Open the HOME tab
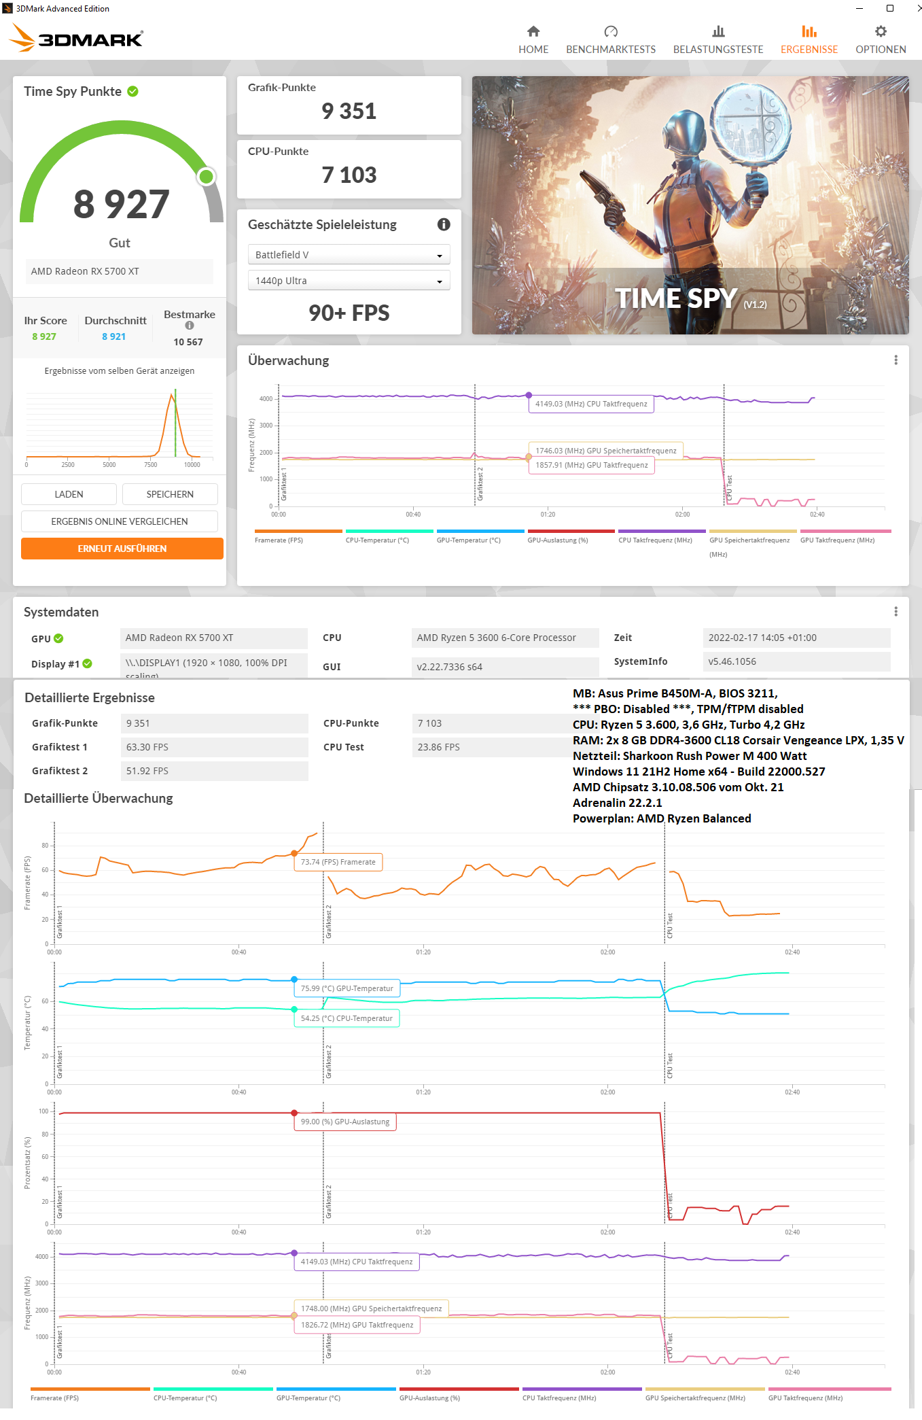The width and height of the screenshot is (922, 1420). (x=533, y=40)
